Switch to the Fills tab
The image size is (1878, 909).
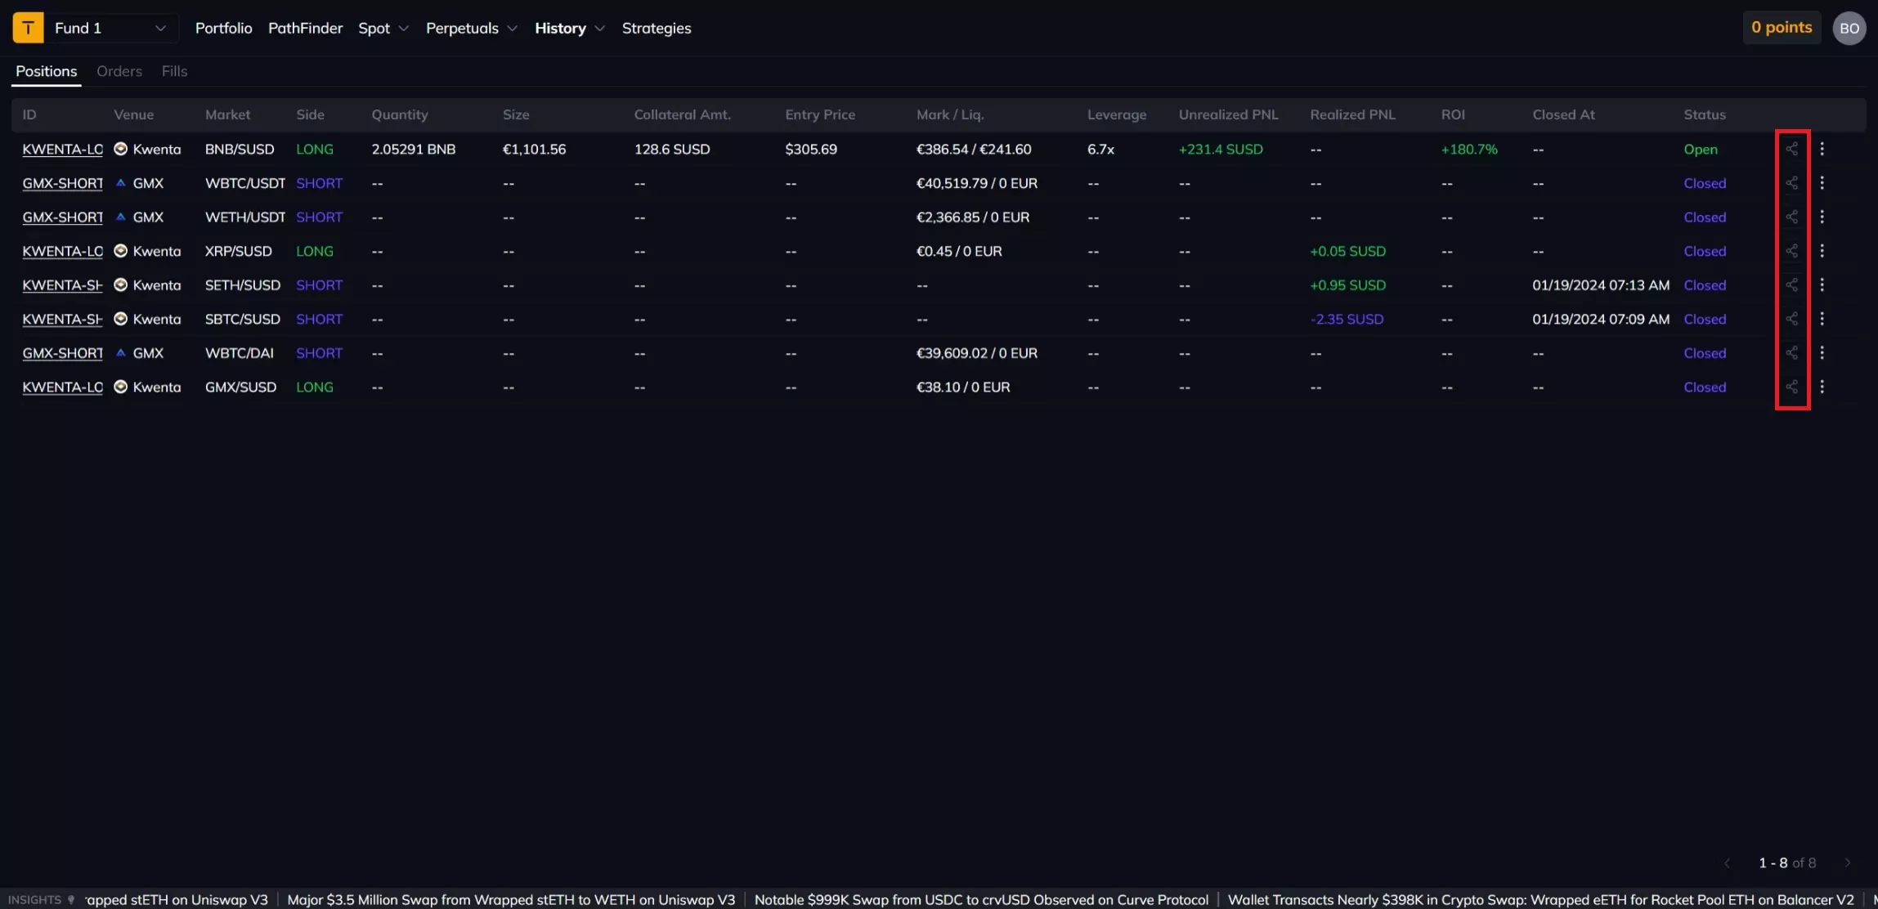click(x=174, y=71)
